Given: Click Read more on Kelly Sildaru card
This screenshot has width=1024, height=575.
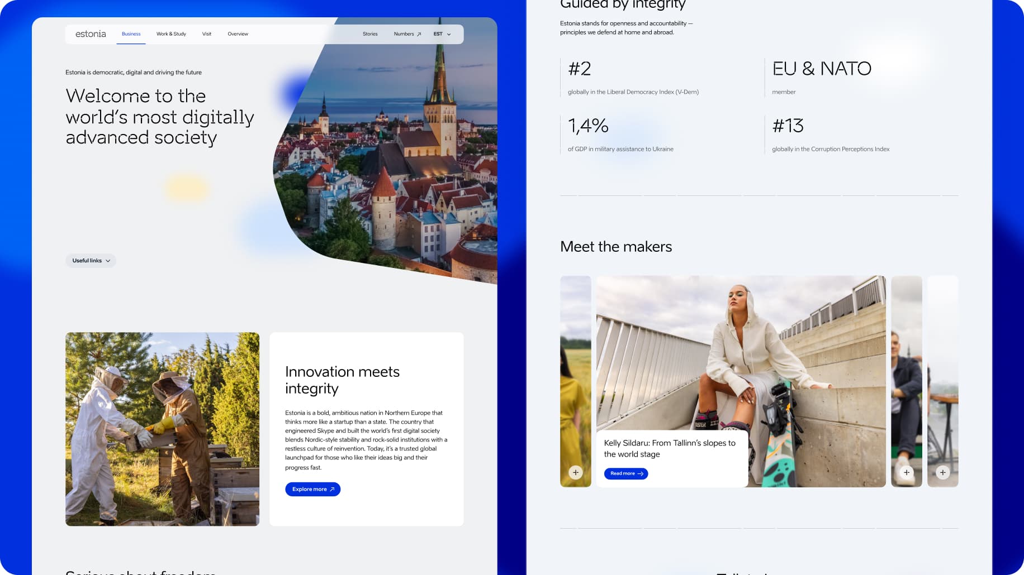Looking at the screenshot, I should coord(625,473).
